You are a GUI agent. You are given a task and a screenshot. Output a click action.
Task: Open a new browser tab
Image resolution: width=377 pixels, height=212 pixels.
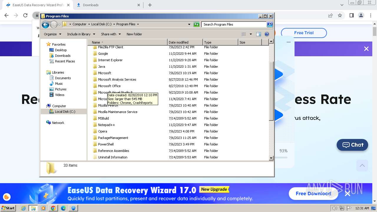(150, 5)
